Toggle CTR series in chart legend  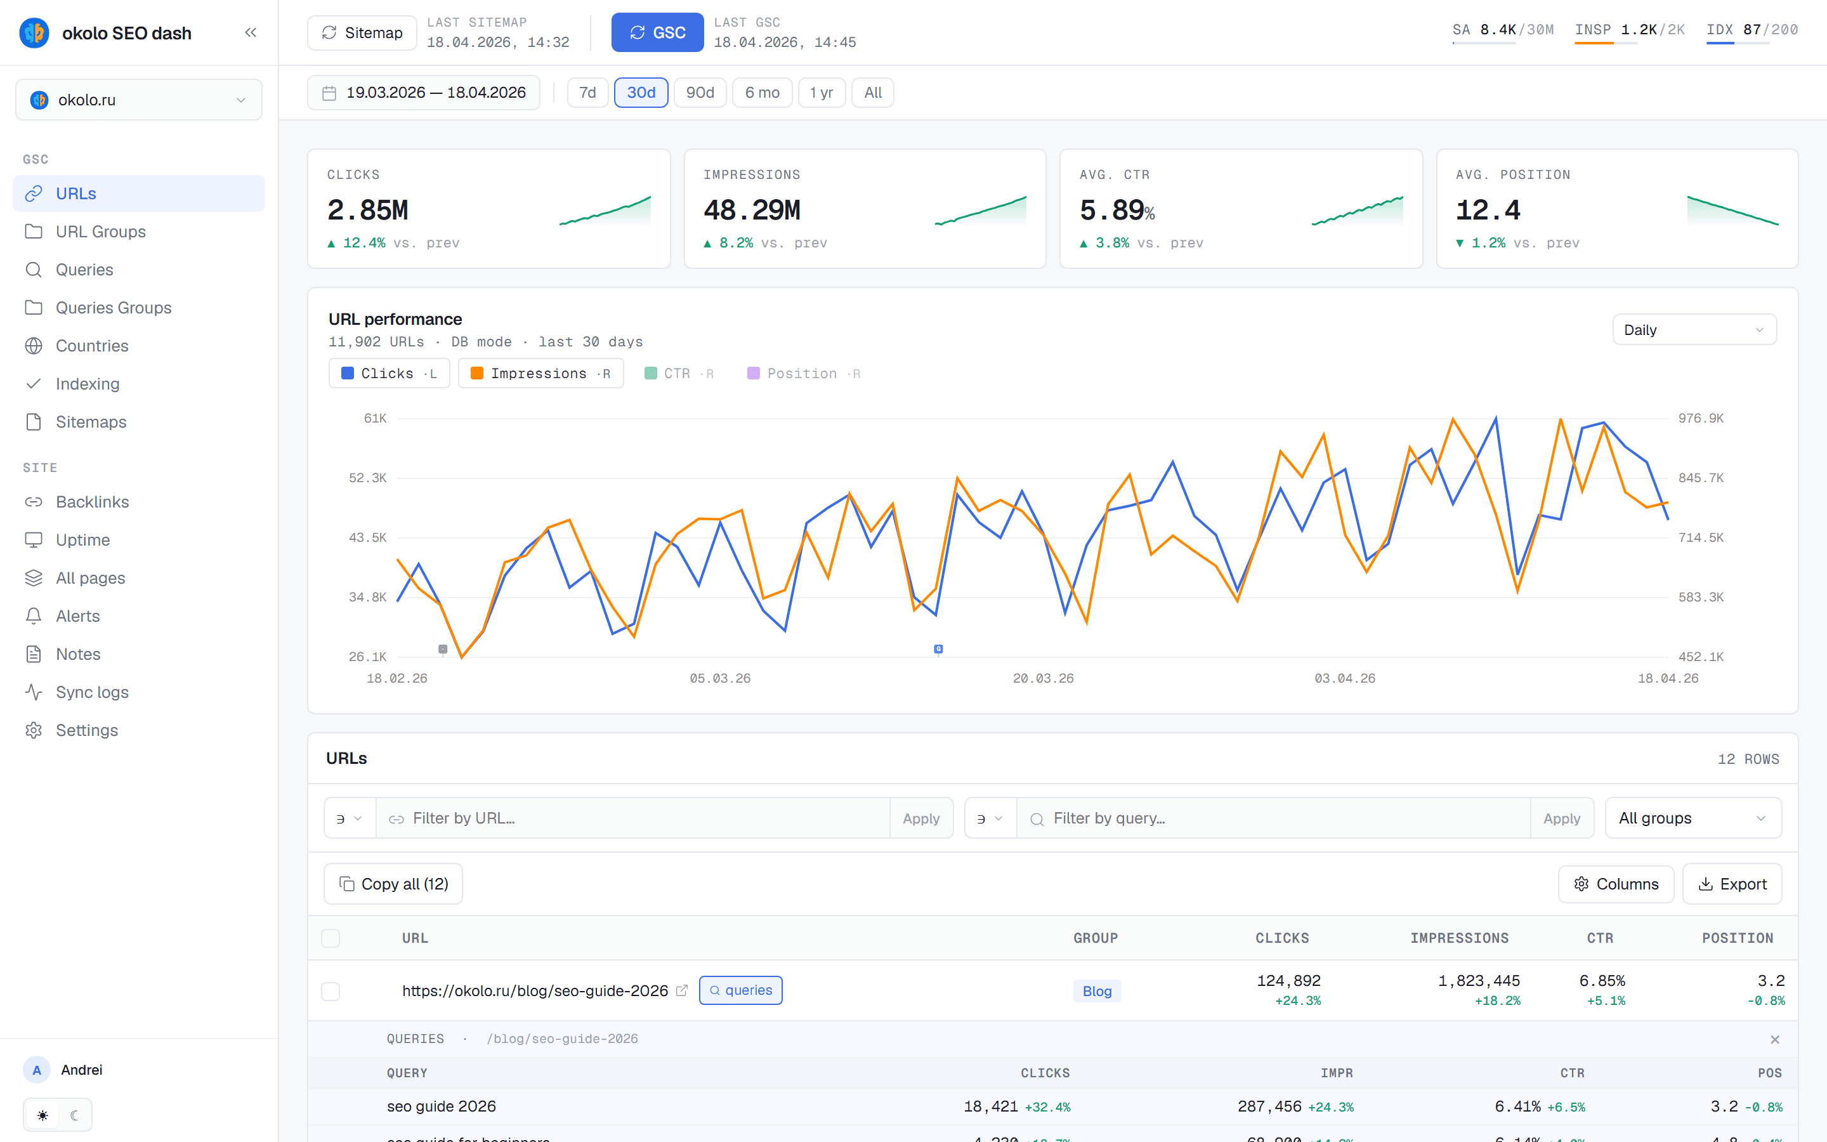pos(678,373)
